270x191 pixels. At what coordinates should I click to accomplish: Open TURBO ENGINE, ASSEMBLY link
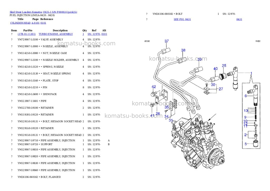point(56,34)
